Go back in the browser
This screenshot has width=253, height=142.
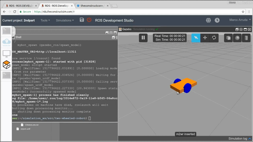tap(4, 12)
